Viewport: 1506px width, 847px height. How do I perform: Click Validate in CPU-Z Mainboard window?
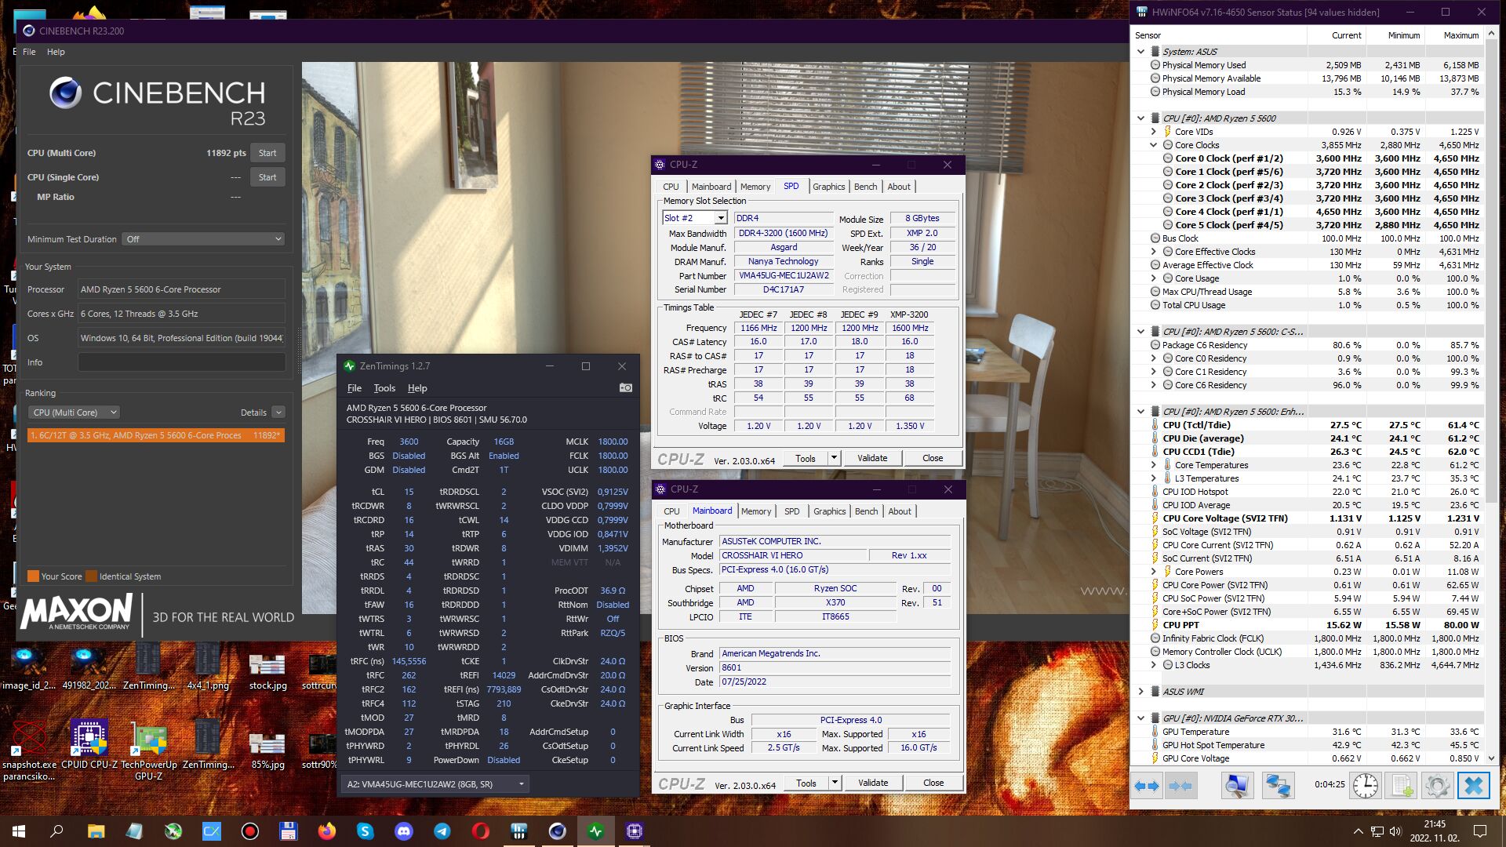tap(873, 783)
